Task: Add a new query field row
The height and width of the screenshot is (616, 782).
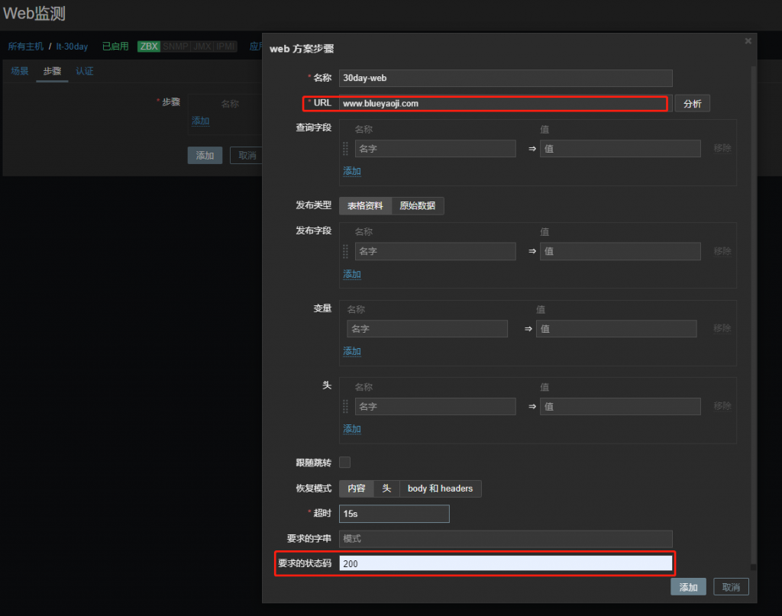Action: [351, 171]
